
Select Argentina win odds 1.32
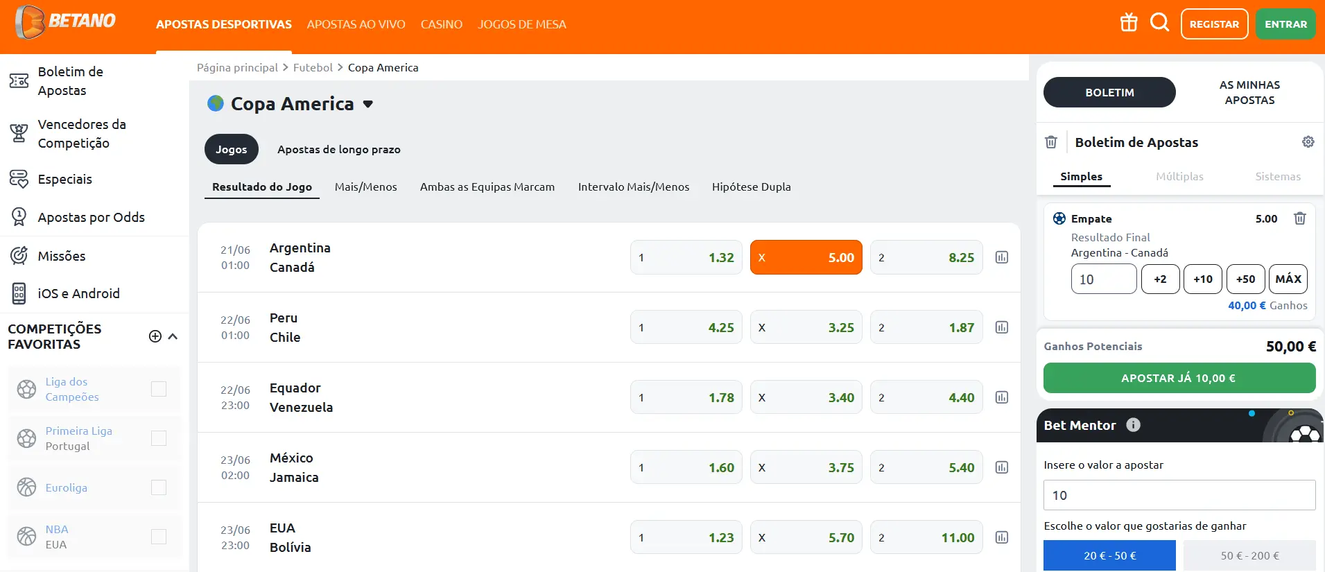tap(686, 257)
